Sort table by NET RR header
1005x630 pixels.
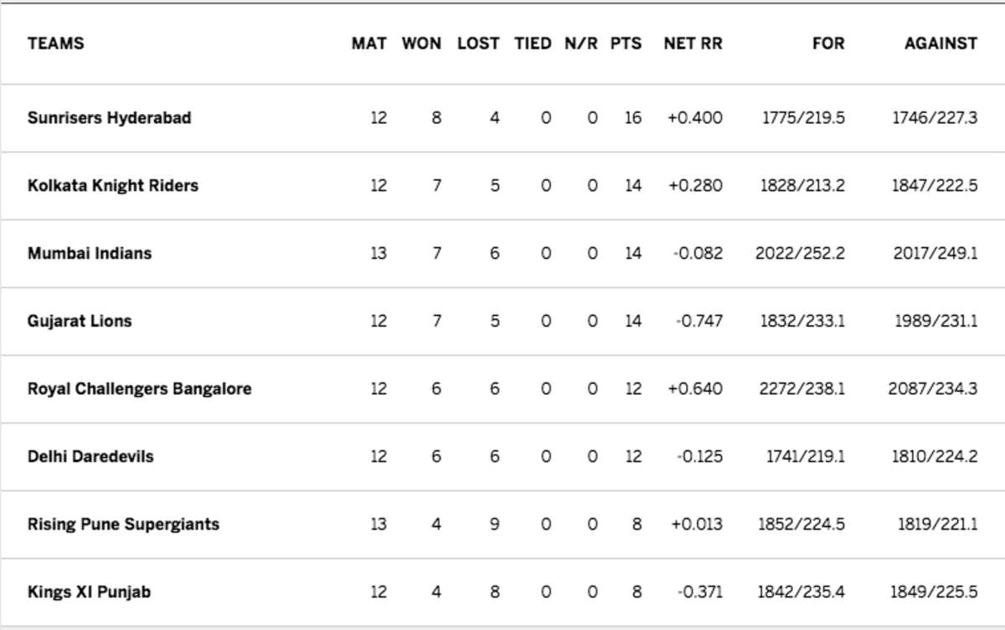tap(693, 44)
